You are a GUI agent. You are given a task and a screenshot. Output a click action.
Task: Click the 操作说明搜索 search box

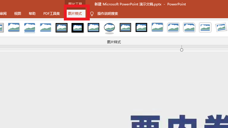point(107,14)
